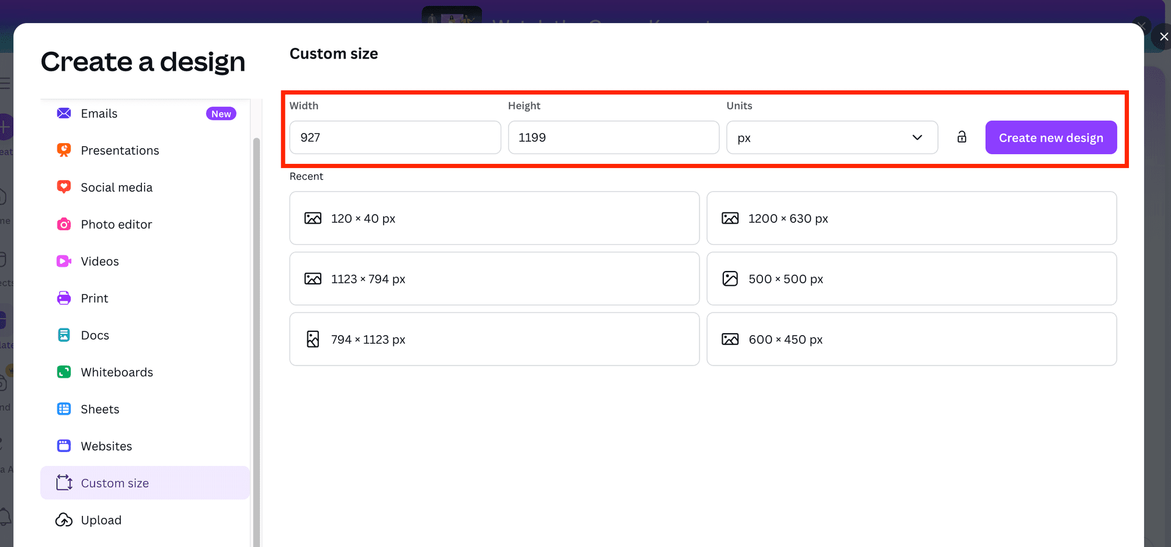
Task: Click the sidebar category list scrollbar
Action: tap(256, 341)
